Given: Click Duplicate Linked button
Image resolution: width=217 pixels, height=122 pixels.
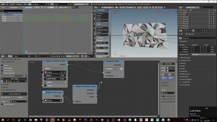Looking at the screenshot, I should point(102,30).
